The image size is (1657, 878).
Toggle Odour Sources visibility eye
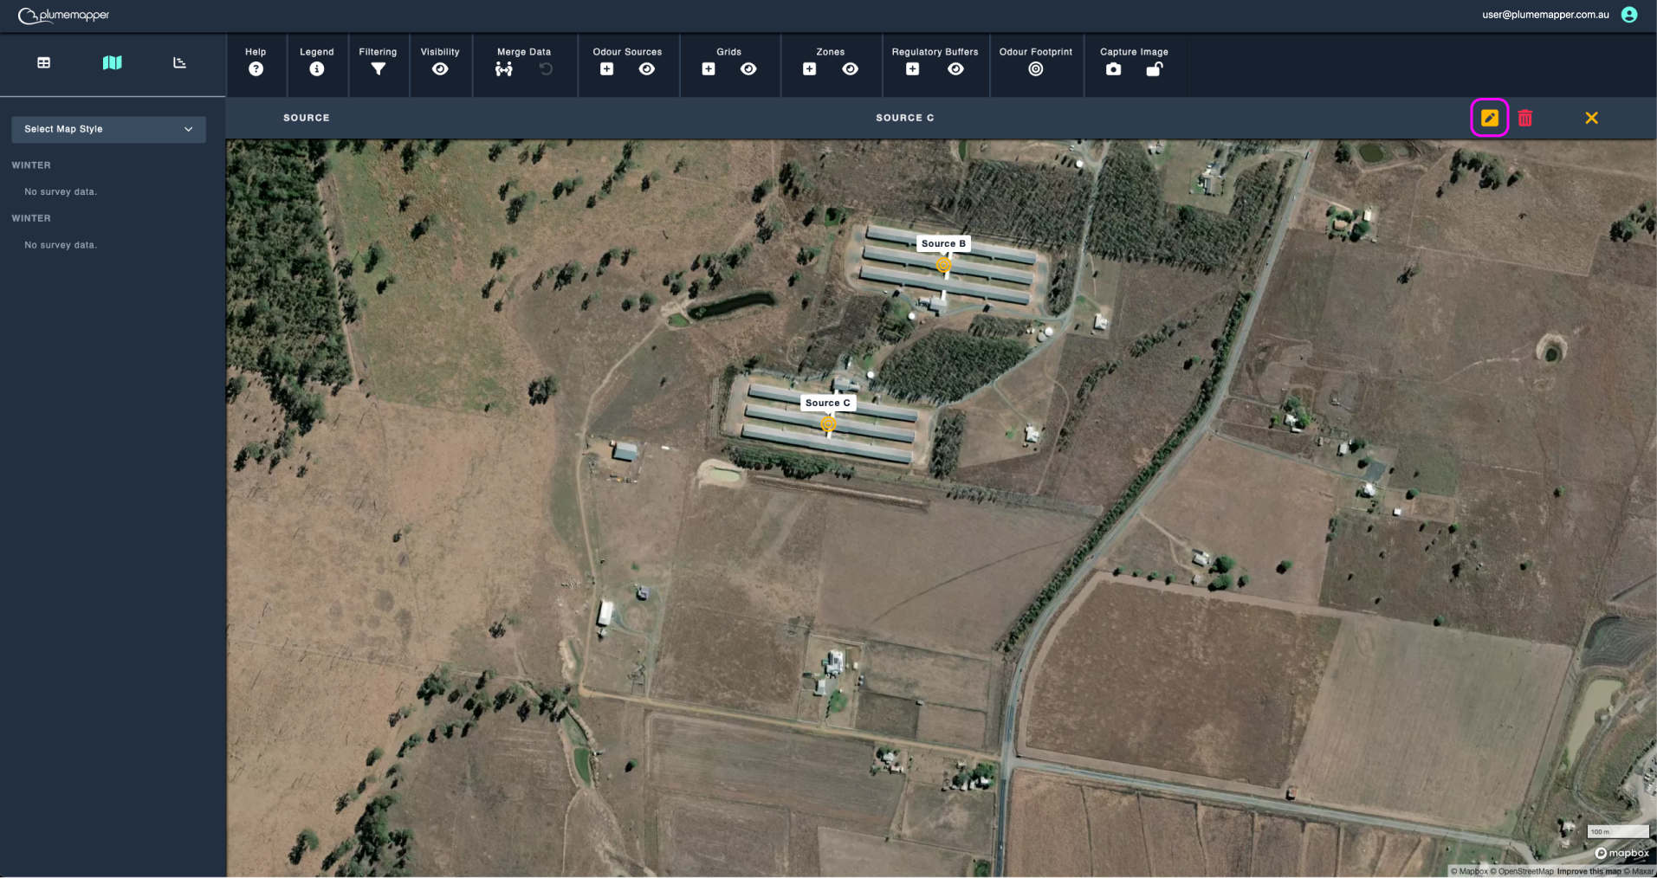pos(647,69)
